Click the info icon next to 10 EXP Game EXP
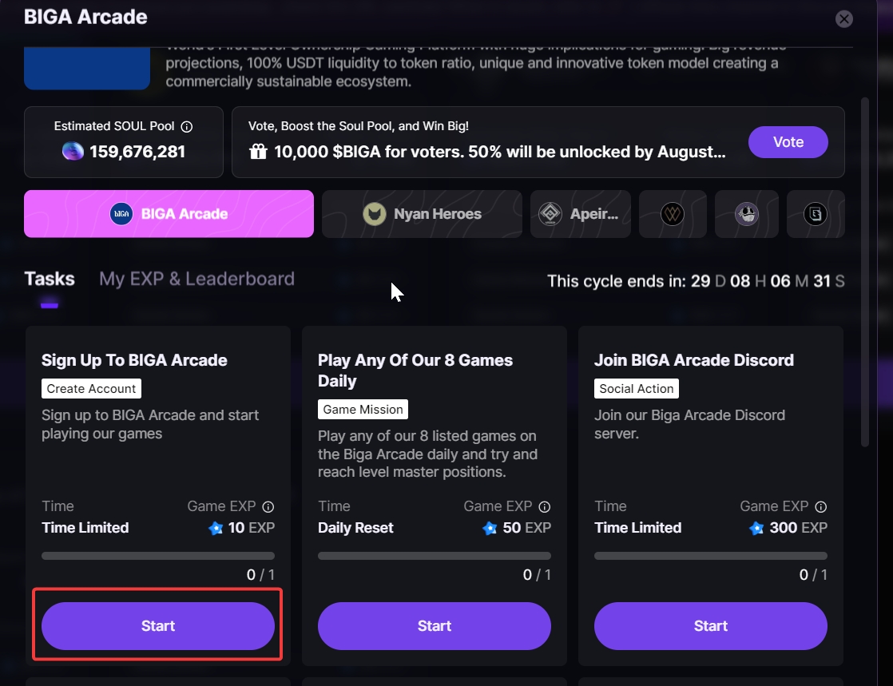 [x=268, y=506]
